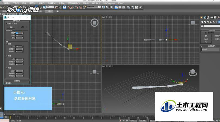Toggle the Angle Snap tool
This screenshot has height=122, width=220.
point(73,7)
